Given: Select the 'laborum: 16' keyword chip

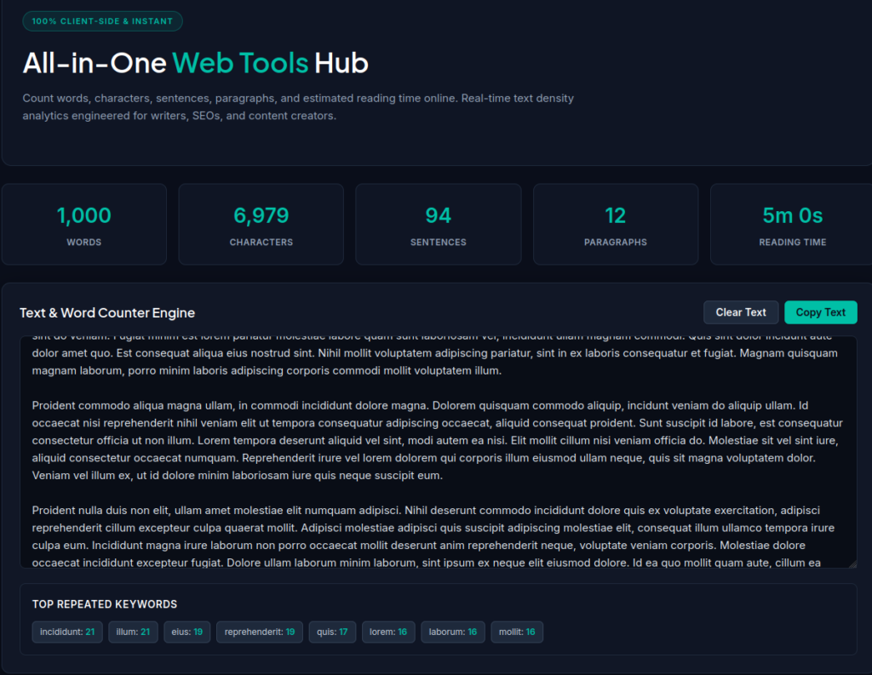Looking at the screenshot, I should 453,632.
